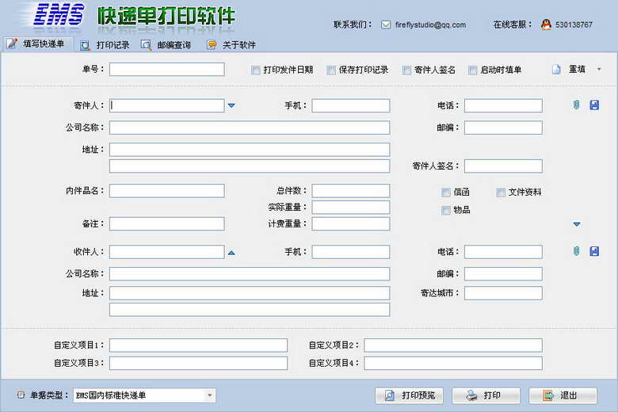Click the 总件数 input field

click(x=351, y=191)
